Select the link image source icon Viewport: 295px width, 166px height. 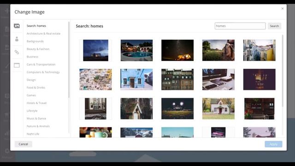(x=17, y=52)
